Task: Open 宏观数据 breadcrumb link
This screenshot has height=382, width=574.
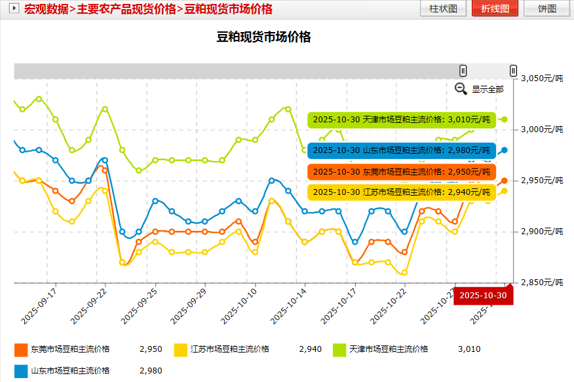Action: (46, 9)
